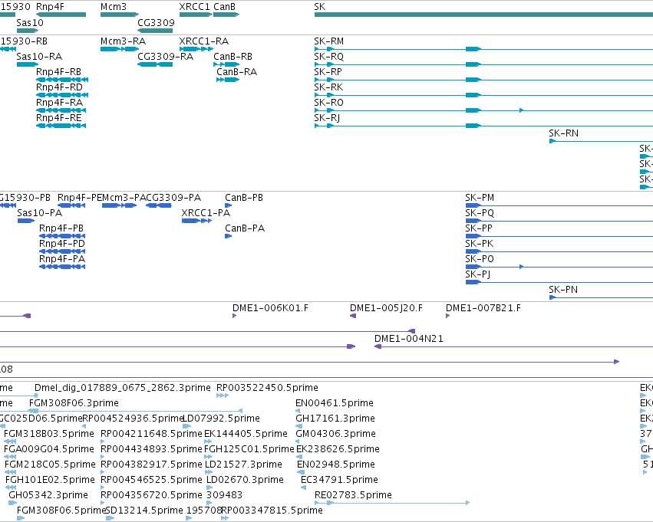Click transcript Sas10-RA
This screenshot has height=522, width=653.
(x=28, y=64)
